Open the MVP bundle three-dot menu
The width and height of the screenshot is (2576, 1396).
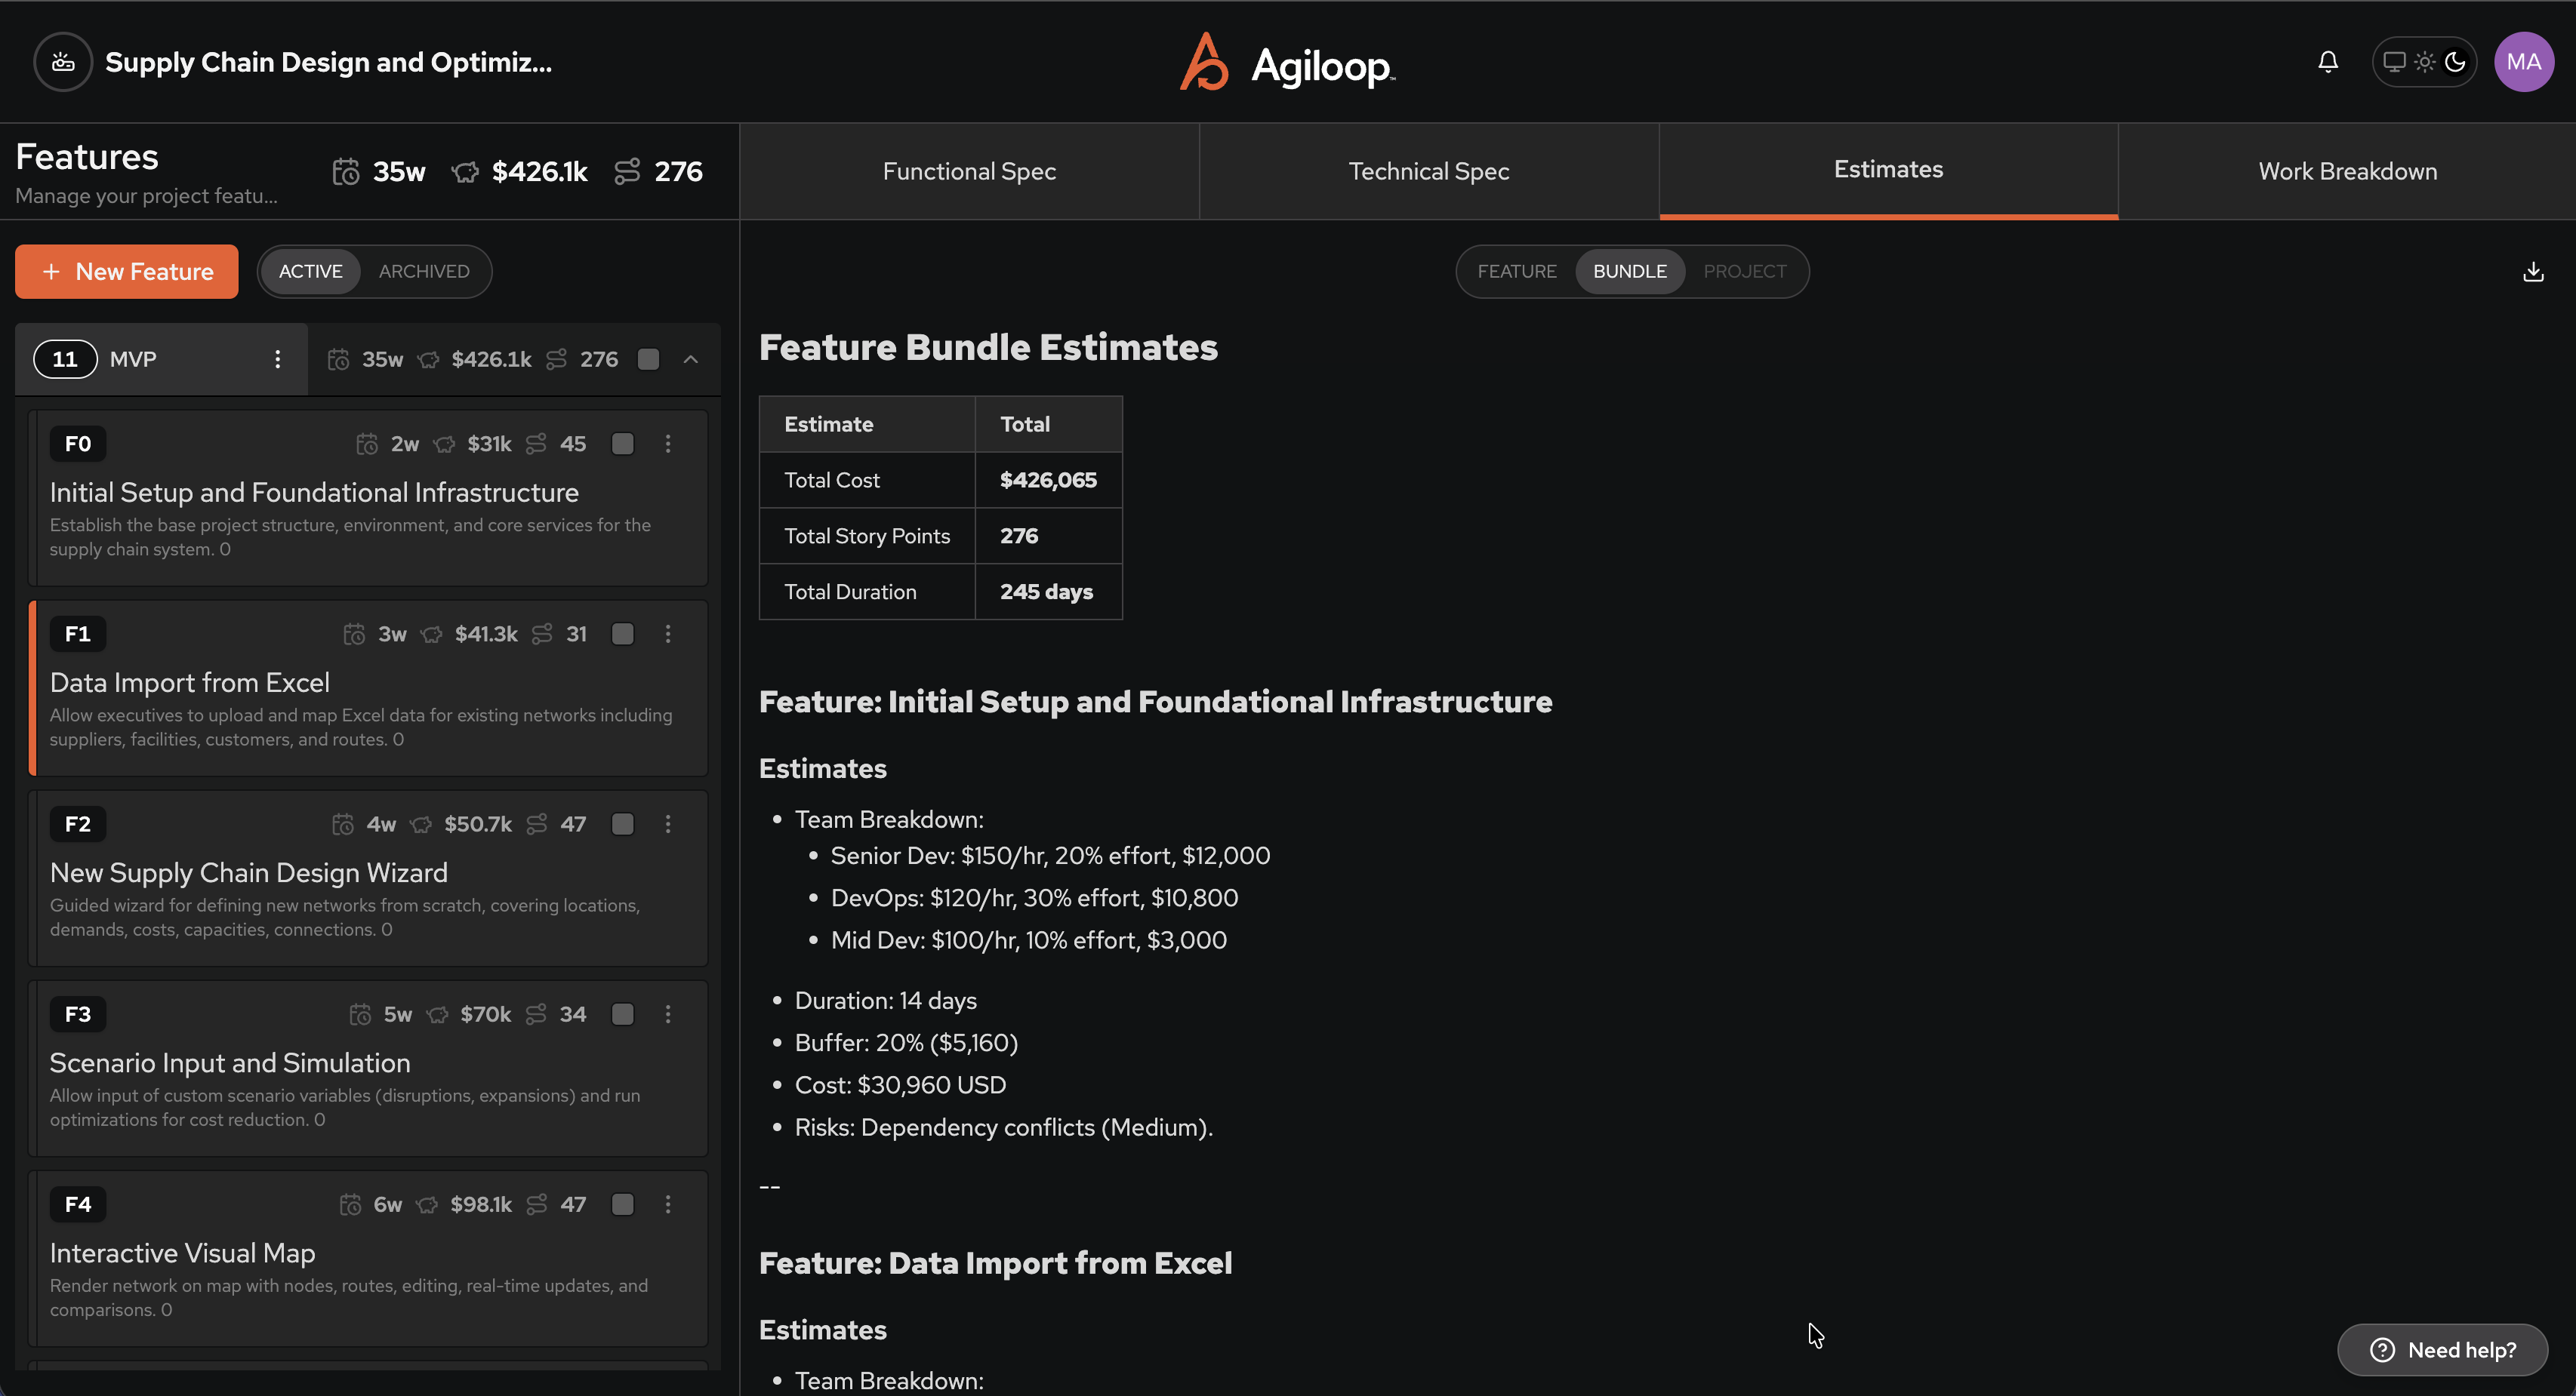pyautogui.click(x=277, y=360)
